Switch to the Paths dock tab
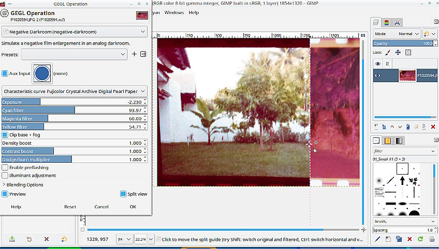The height and width of the screenshot is (249, 439). (397, 23)
